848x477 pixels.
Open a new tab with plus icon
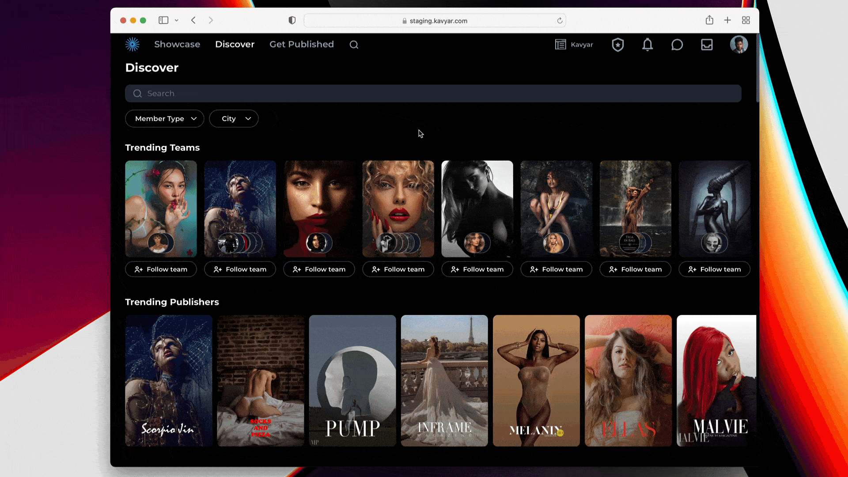pos(727,20)
